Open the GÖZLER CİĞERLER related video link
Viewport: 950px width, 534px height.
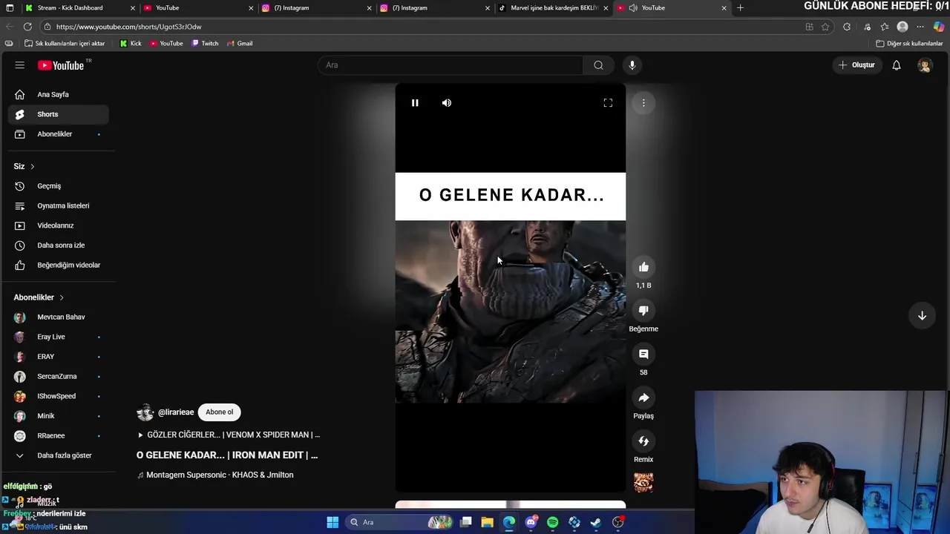coord(229,435)
